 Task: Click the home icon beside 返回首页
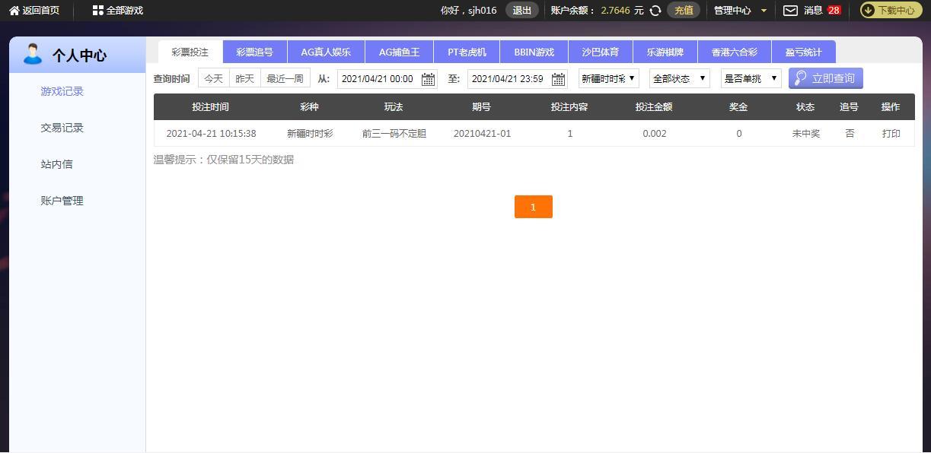pos(14,11)
